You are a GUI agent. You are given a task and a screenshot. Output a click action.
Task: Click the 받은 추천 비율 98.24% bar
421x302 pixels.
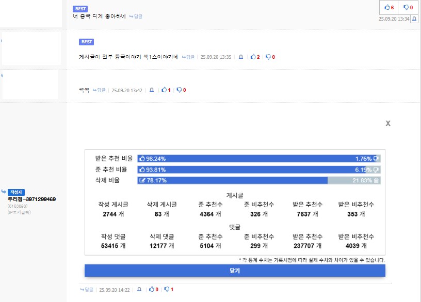(258, 159)
